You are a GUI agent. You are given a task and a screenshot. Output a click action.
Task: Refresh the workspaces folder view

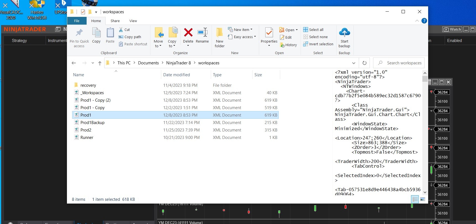tap(365, 63)
